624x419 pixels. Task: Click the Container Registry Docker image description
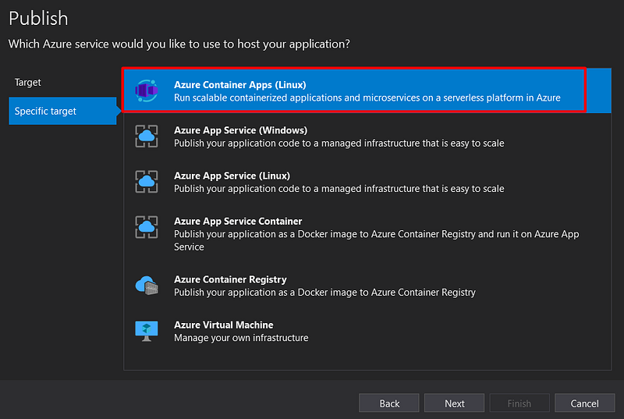(x=324, y=293)
